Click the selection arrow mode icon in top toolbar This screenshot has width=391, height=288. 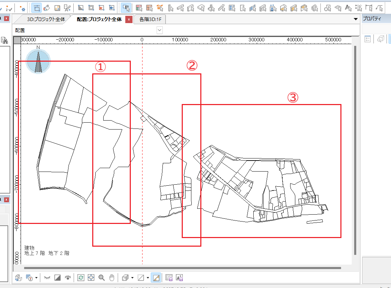[126, 7]
